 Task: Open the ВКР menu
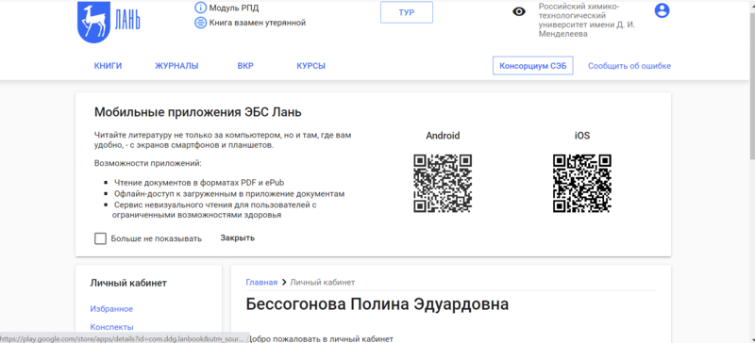coord(245,66)
